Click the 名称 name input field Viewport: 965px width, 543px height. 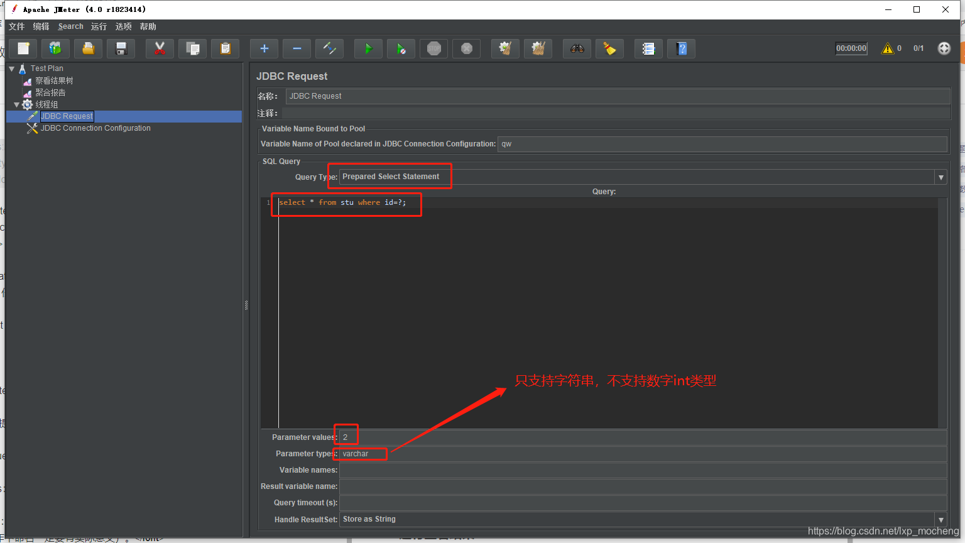618,96
